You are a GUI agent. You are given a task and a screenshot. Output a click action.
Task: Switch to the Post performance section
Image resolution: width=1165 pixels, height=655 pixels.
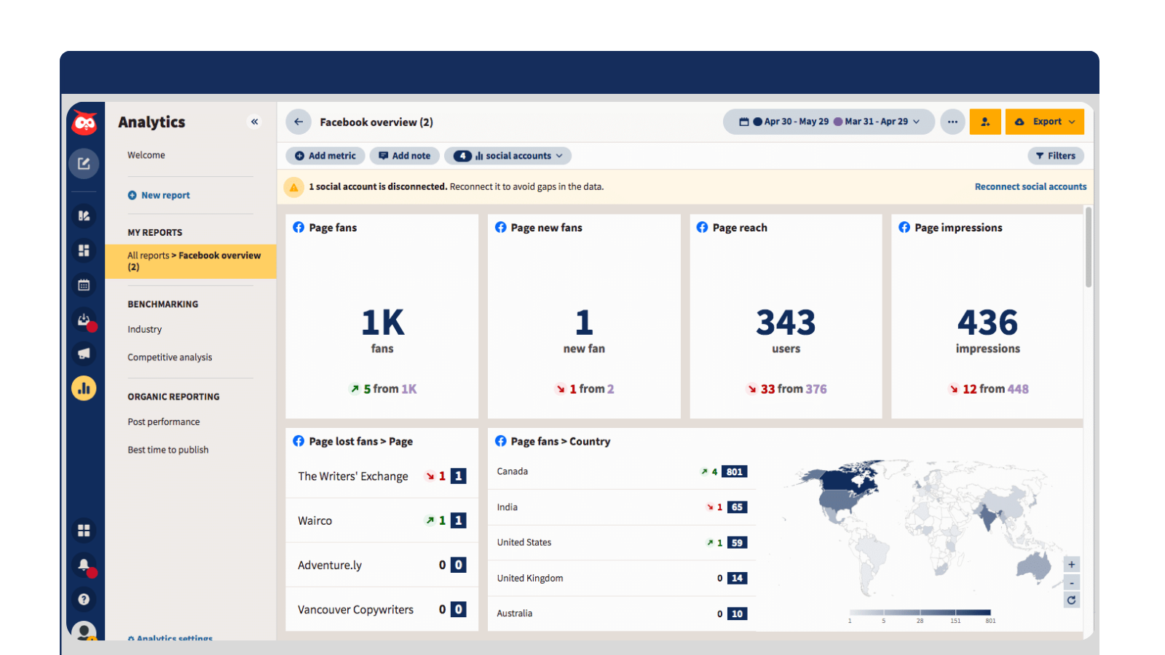pos(163,421)
